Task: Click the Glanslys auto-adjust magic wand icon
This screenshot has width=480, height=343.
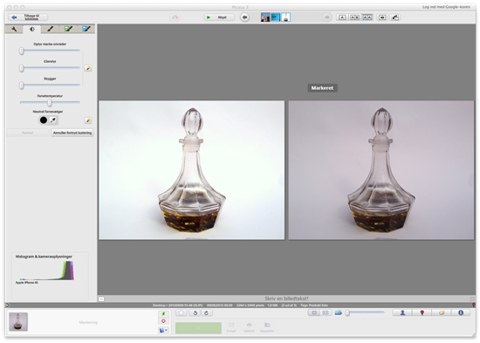Action: [x=88, y=68]
